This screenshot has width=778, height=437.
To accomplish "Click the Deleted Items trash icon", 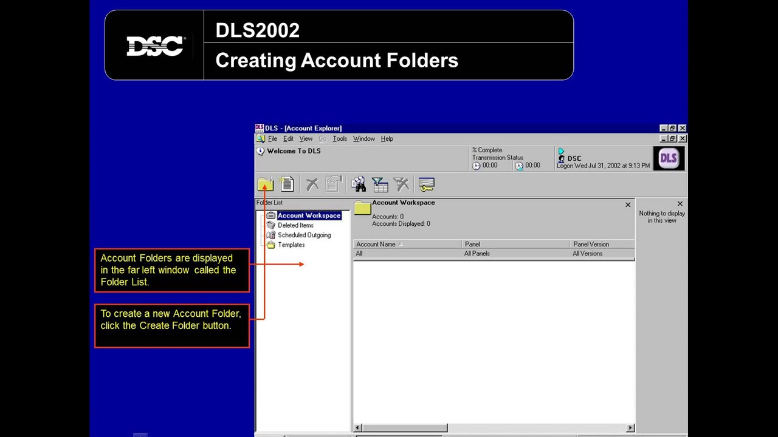I will [x=271, y=225].
